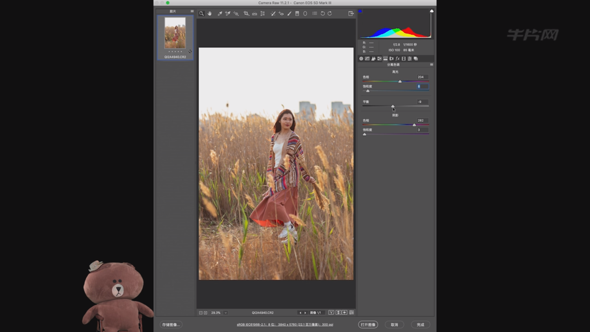Toggle shadow clipping warning in histogram

coord(360,11)
